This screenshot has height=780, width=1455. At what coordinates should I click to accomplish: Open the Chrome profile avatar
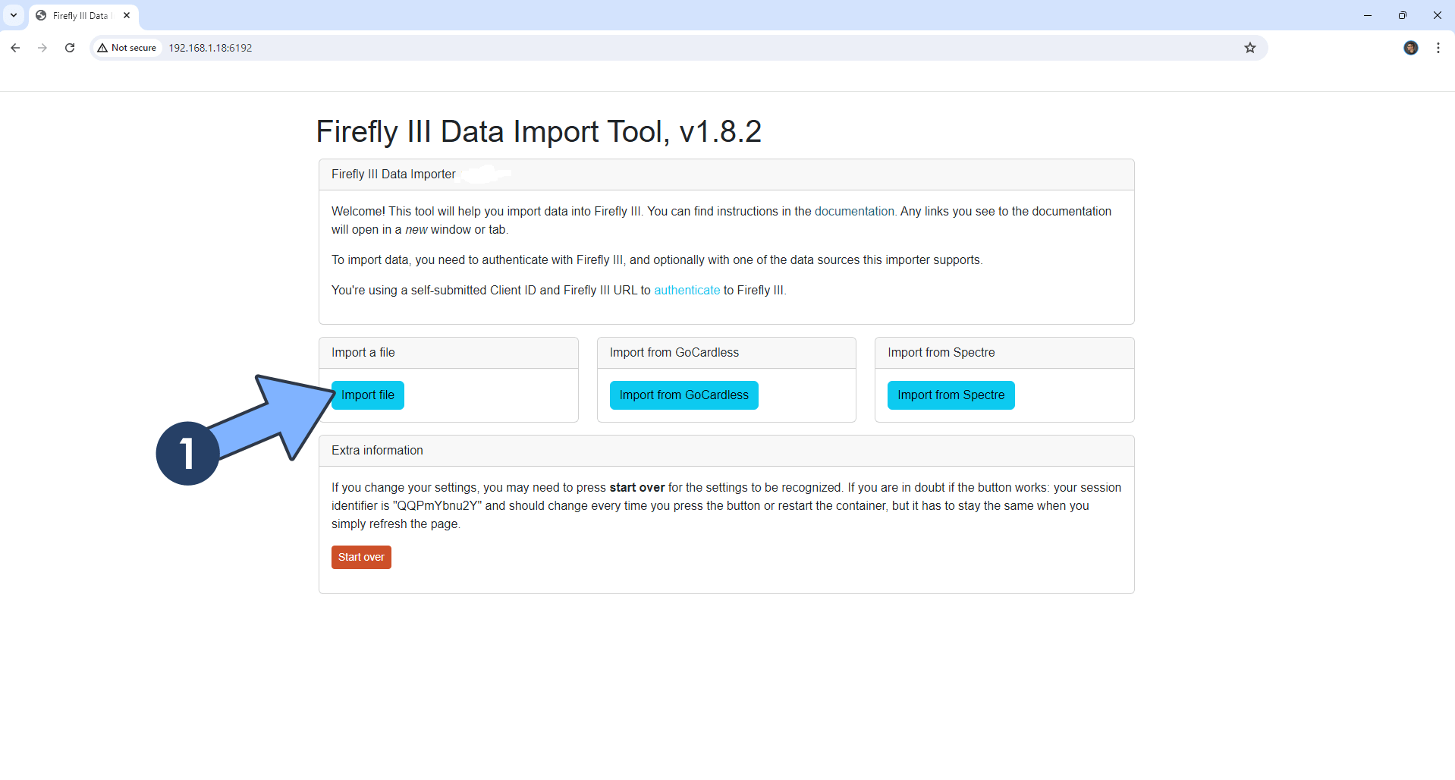pos(1410,48)
